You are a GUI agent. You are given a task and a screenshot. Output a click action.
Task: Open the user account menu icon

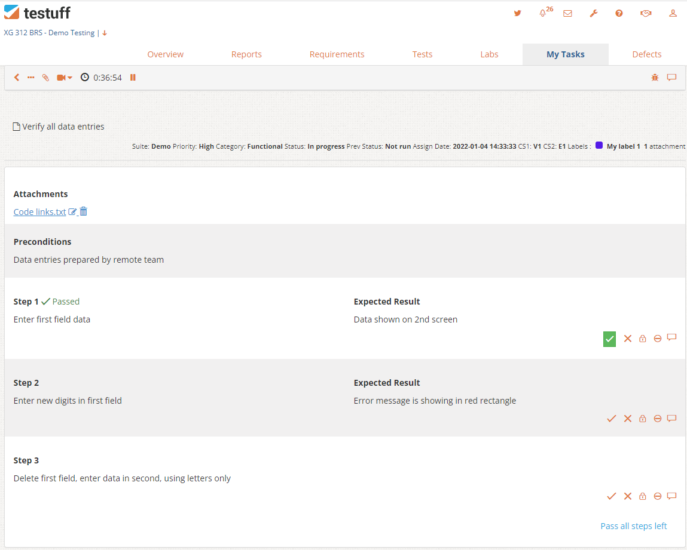click(673, 13)
